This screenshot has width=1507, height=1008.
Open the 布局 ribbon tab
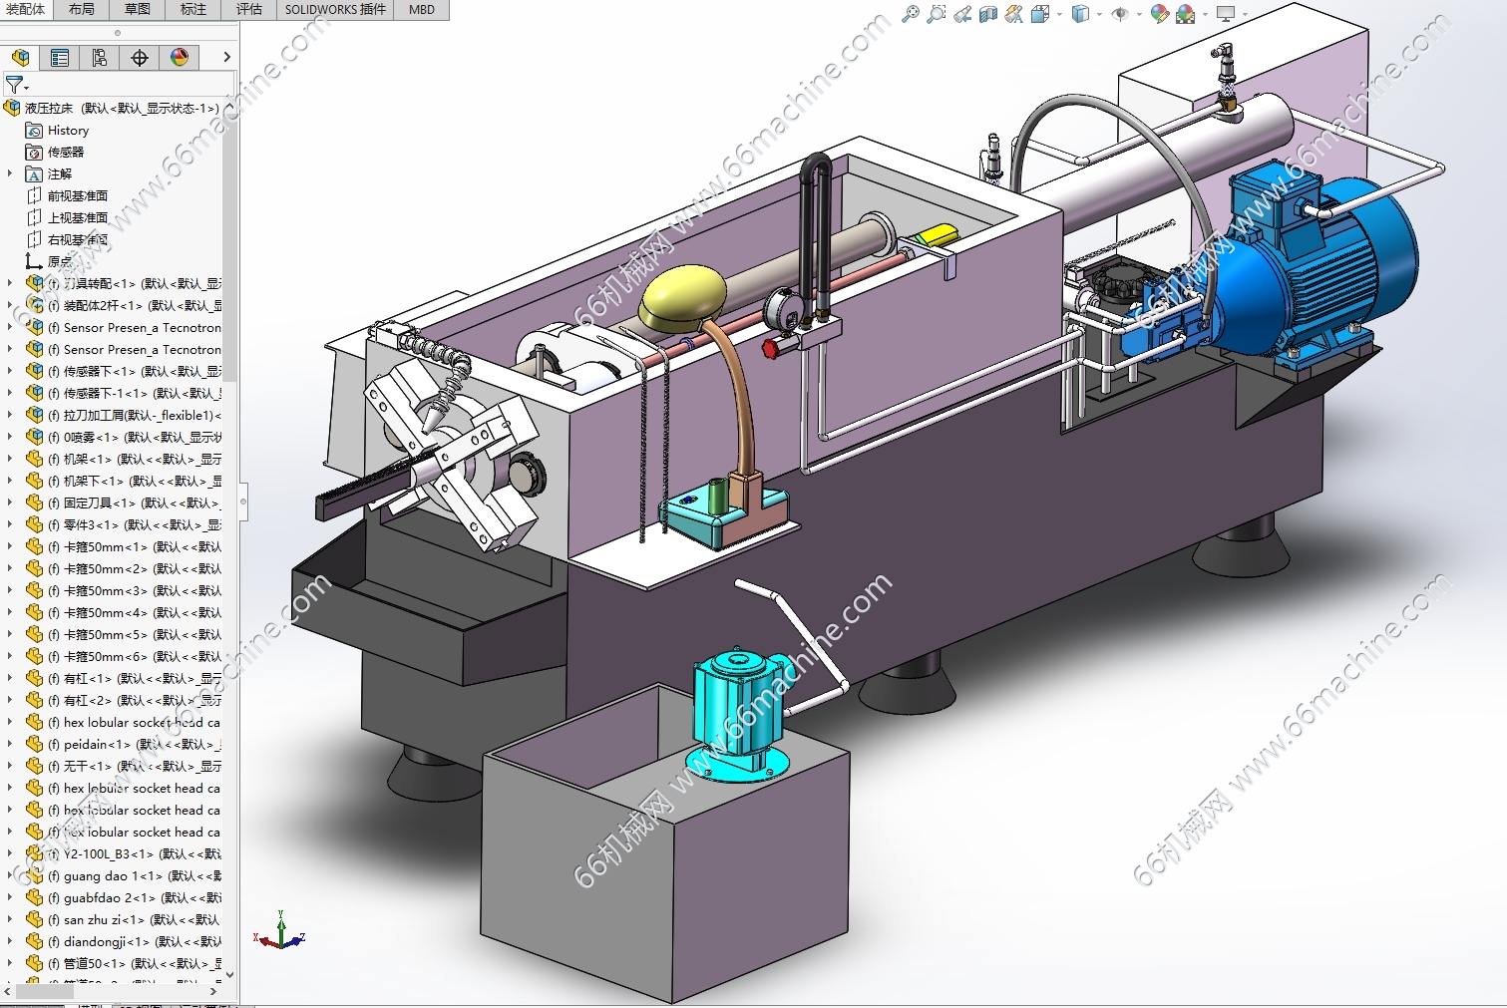point(82,9)
